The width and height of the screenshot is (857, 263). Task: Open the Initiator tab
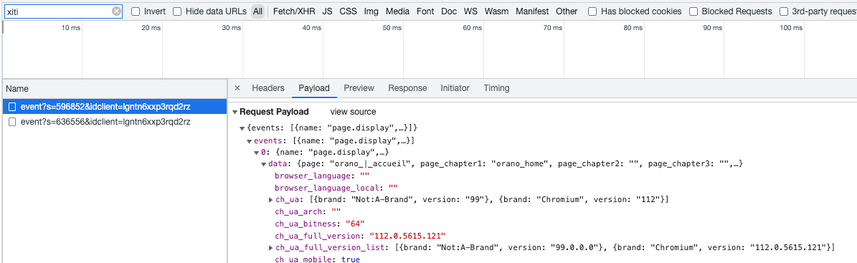(455, 88)
